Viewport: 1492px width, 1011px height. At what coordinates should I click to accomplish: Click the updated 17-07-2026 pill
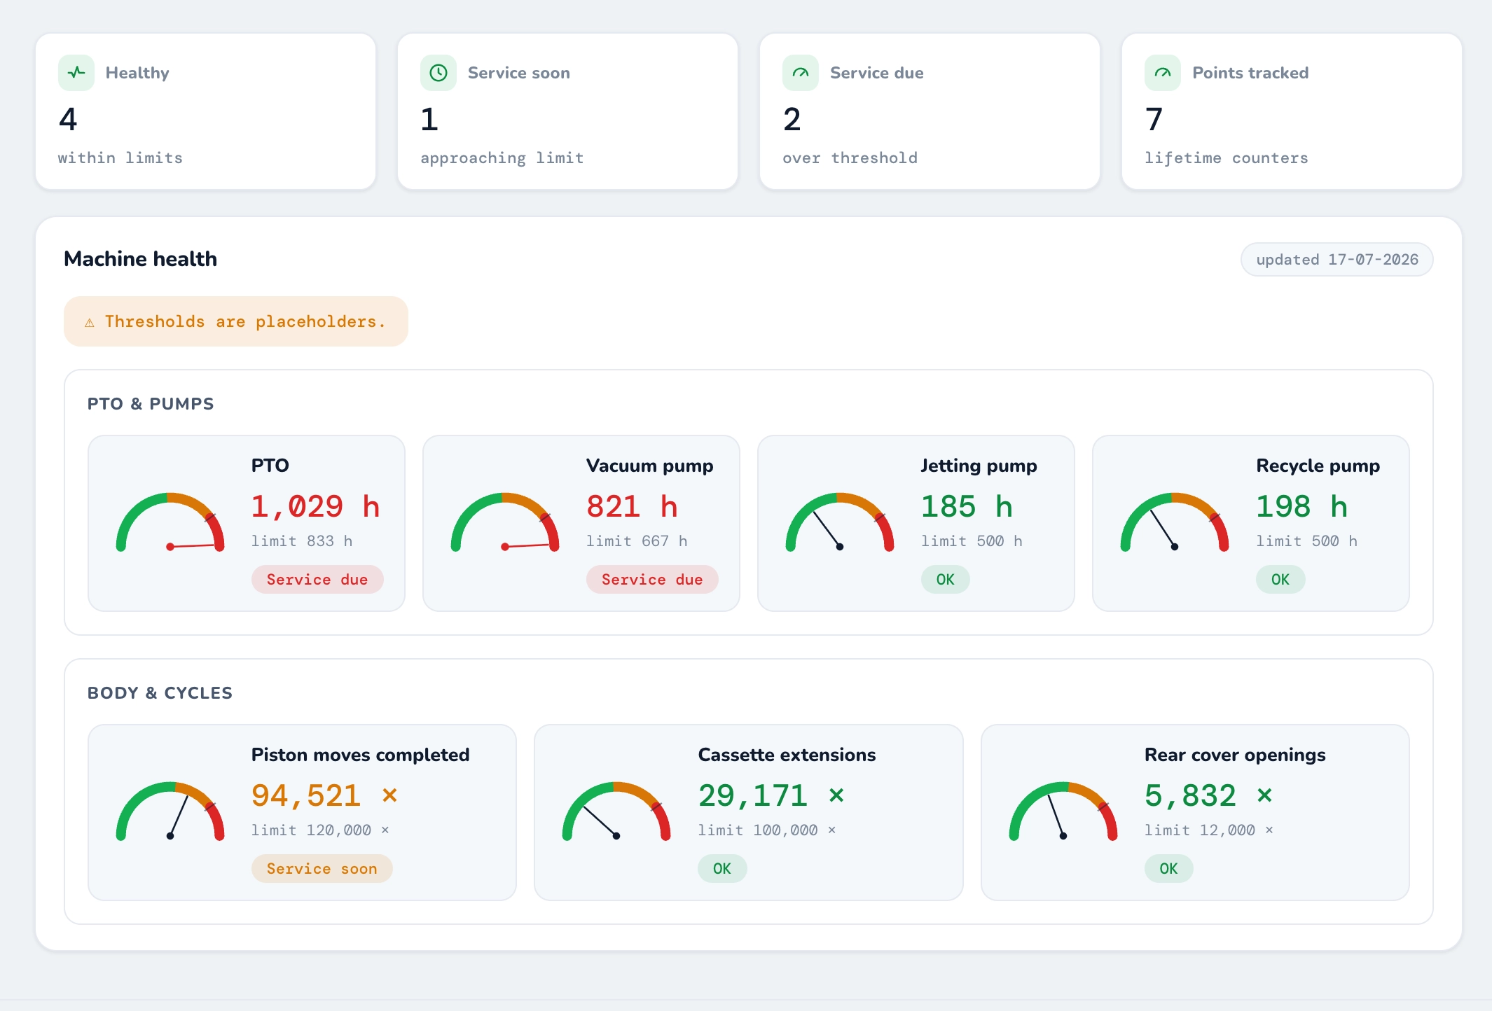1337,260
